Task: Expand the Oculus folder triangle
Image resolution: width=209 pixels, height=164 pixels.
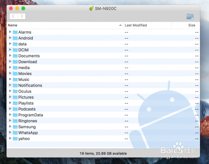Action: point(10,91)
